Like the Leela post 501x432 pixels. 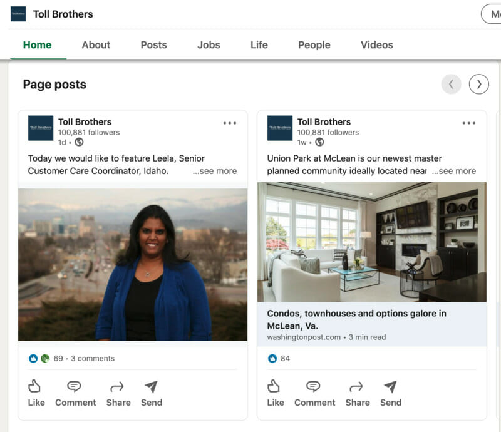[x=36, y=393]
